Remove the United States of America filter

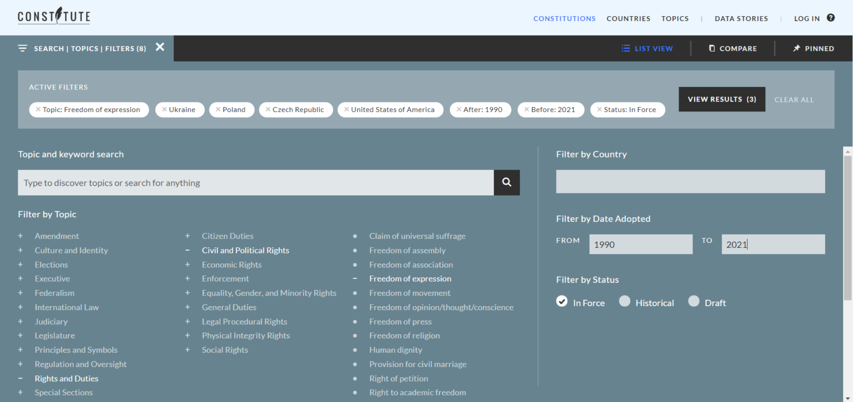[x=347, y=110]
